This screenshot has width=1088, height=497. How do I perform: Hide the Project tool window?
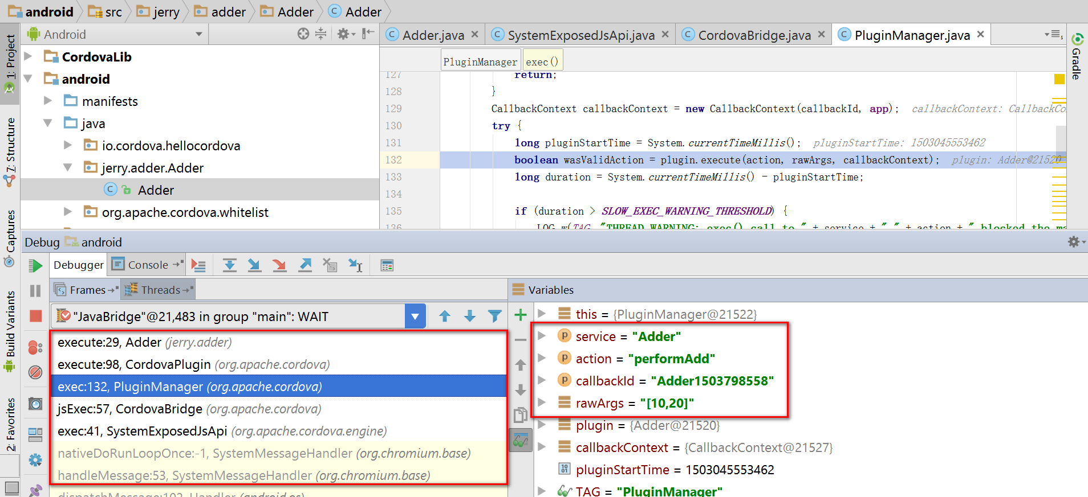pyautogui.click(x=368, y=34)
